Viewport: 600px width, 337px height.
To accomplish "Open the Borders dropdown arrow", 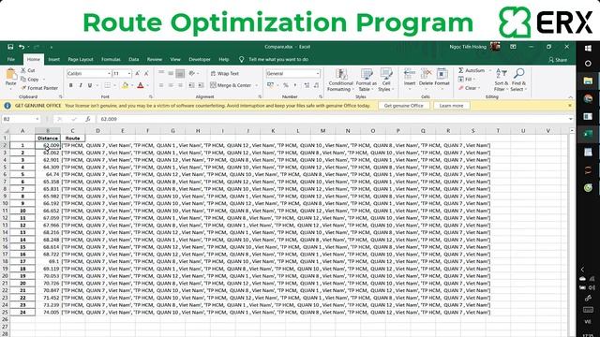I will pos(114,85).
